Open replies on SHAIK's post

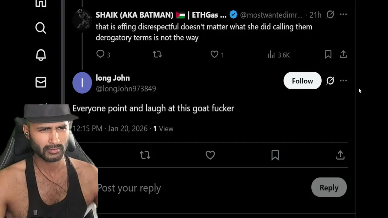(x=100, y=54)
